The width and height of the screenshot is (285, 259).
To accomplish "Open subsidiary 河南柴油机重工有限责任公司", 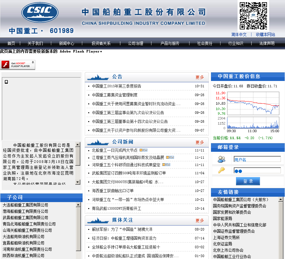I will pos(27,250).
